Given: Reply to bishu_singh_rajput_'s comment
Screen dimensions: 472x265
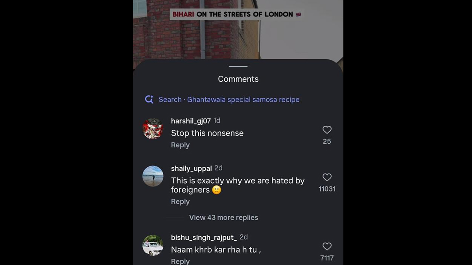Looking at the screenshot, I should tap(180, 261).
